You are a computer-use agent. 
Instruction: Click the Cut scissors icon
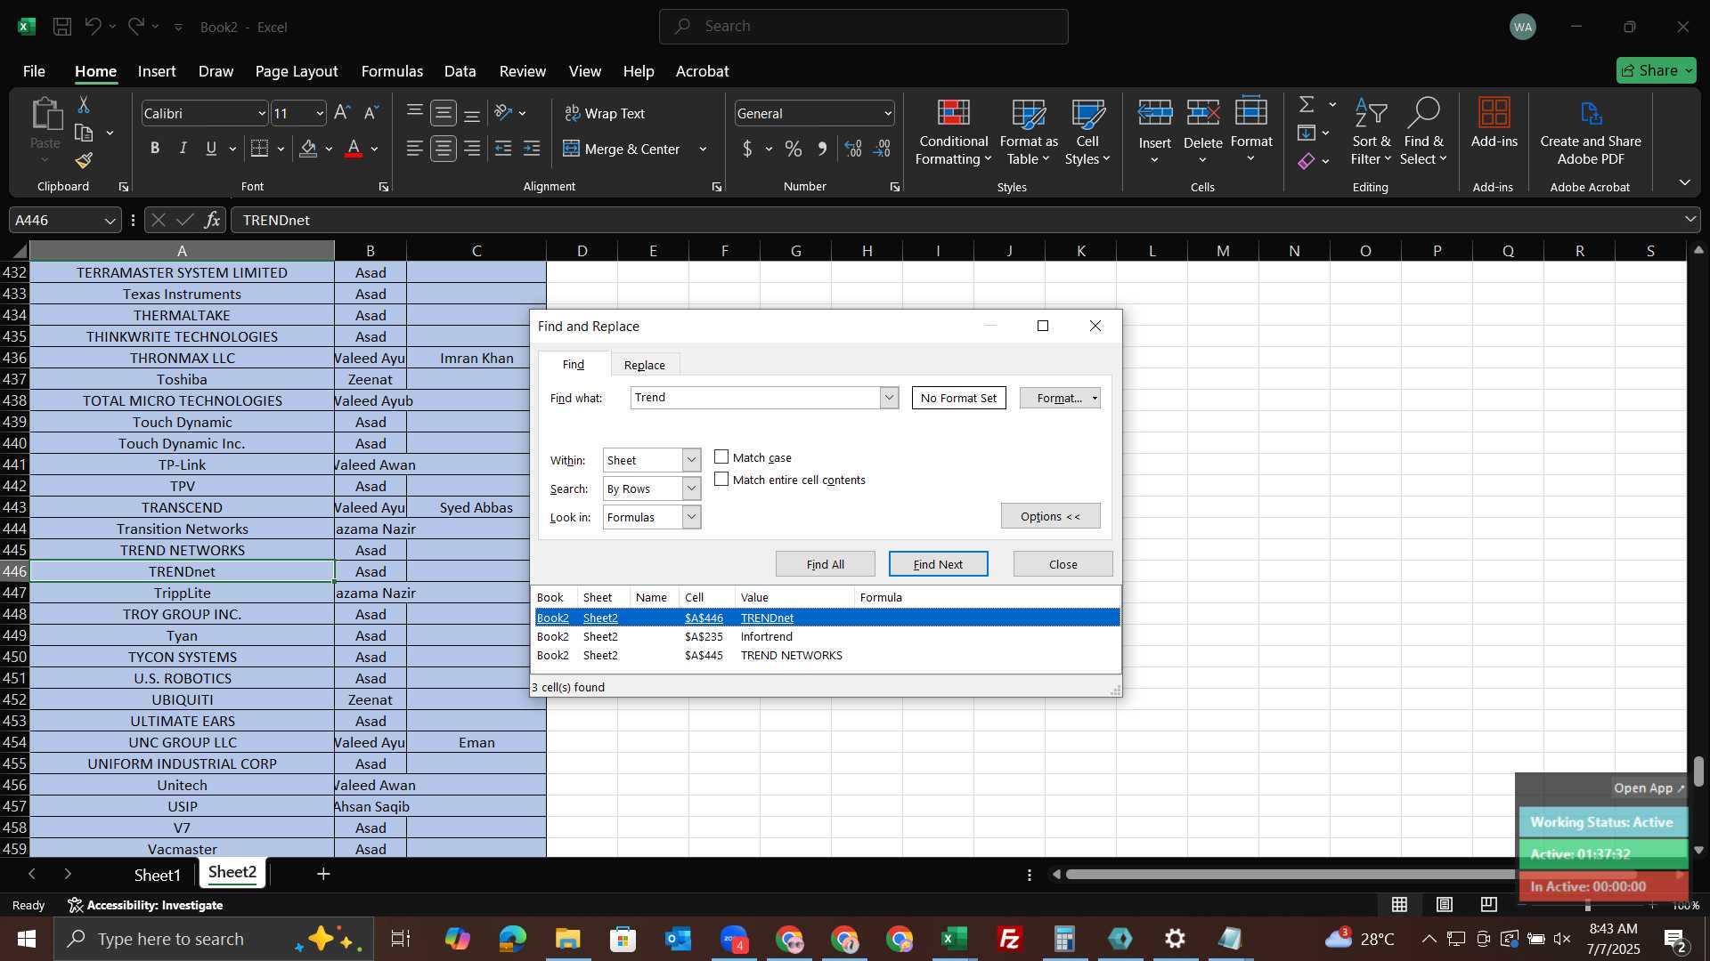pos(84,105)
